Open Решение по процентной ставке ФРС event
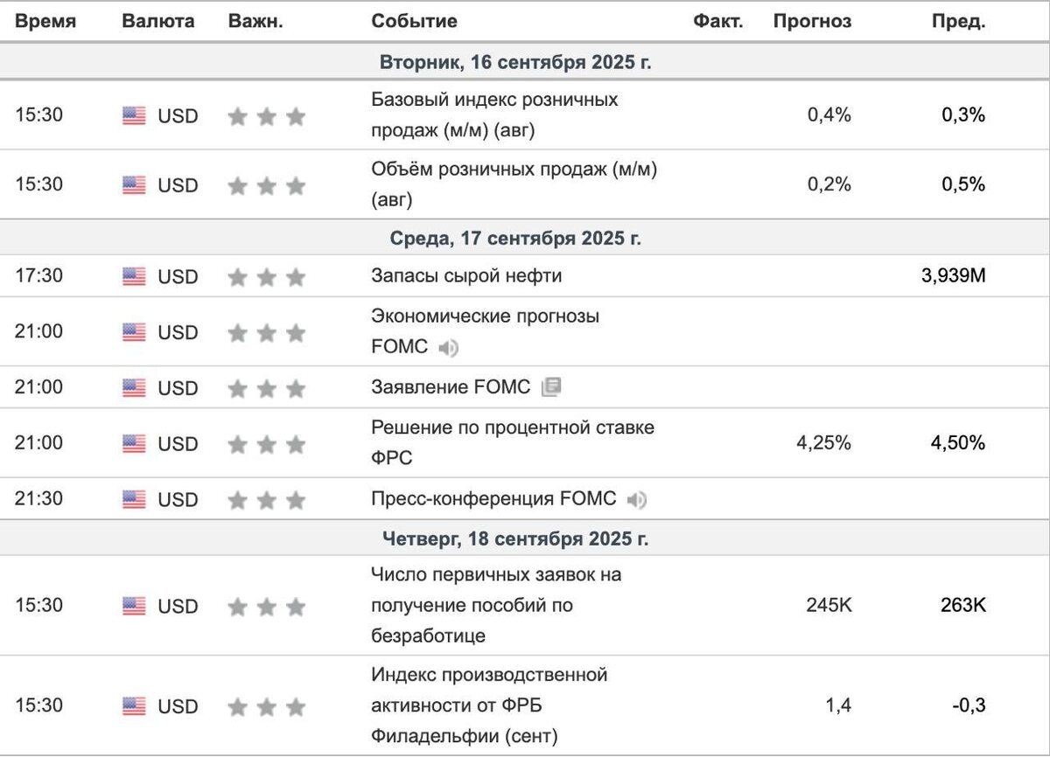The image size is (1050, 757). click(x=513, y=442)
